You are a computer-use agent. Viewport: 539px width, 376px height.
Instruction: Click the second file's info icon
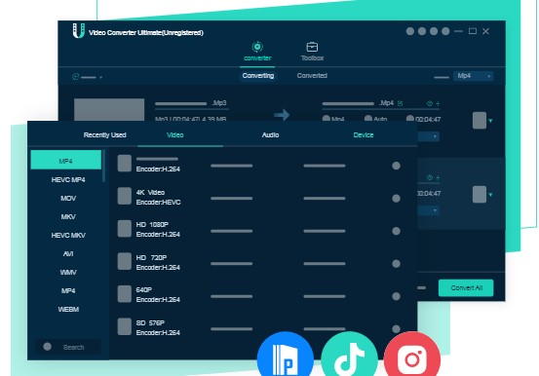point(429,177)
